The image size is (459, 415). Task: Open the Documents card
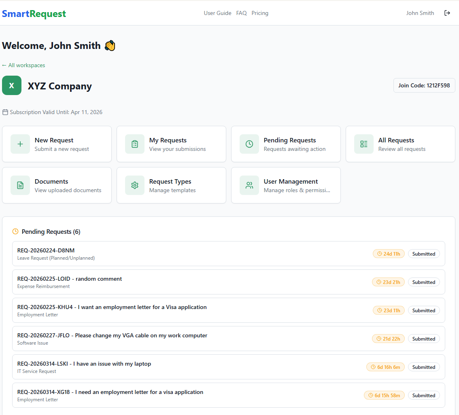pyautogui.click(x=57, y=185)
